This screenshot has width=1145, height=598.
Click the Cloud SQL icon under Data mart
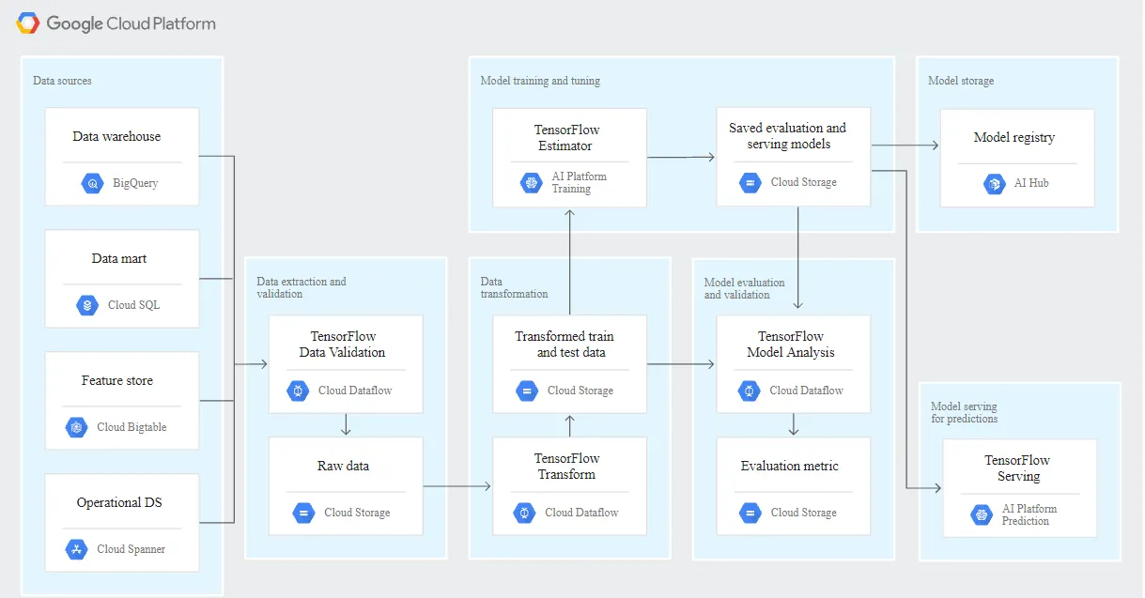[x=87, y=305]
